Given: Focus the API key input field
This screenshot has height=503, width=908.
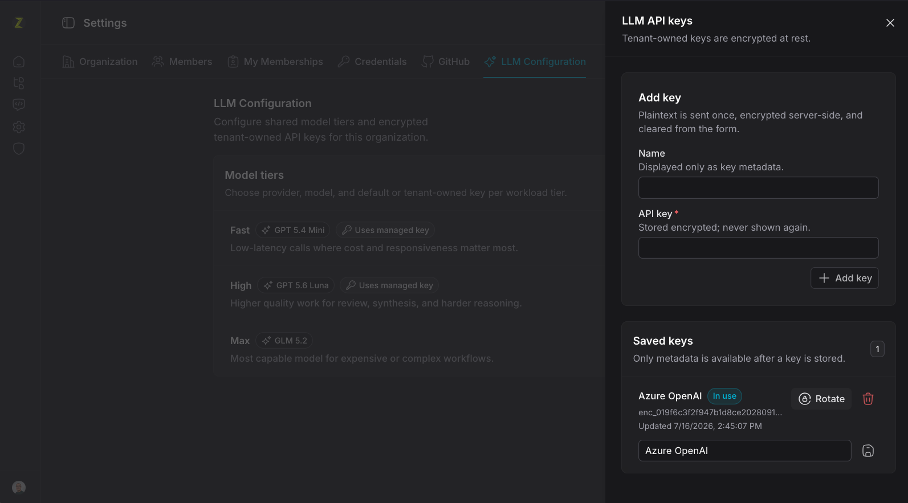Looking at the screenshot, I should coord(758,248).
